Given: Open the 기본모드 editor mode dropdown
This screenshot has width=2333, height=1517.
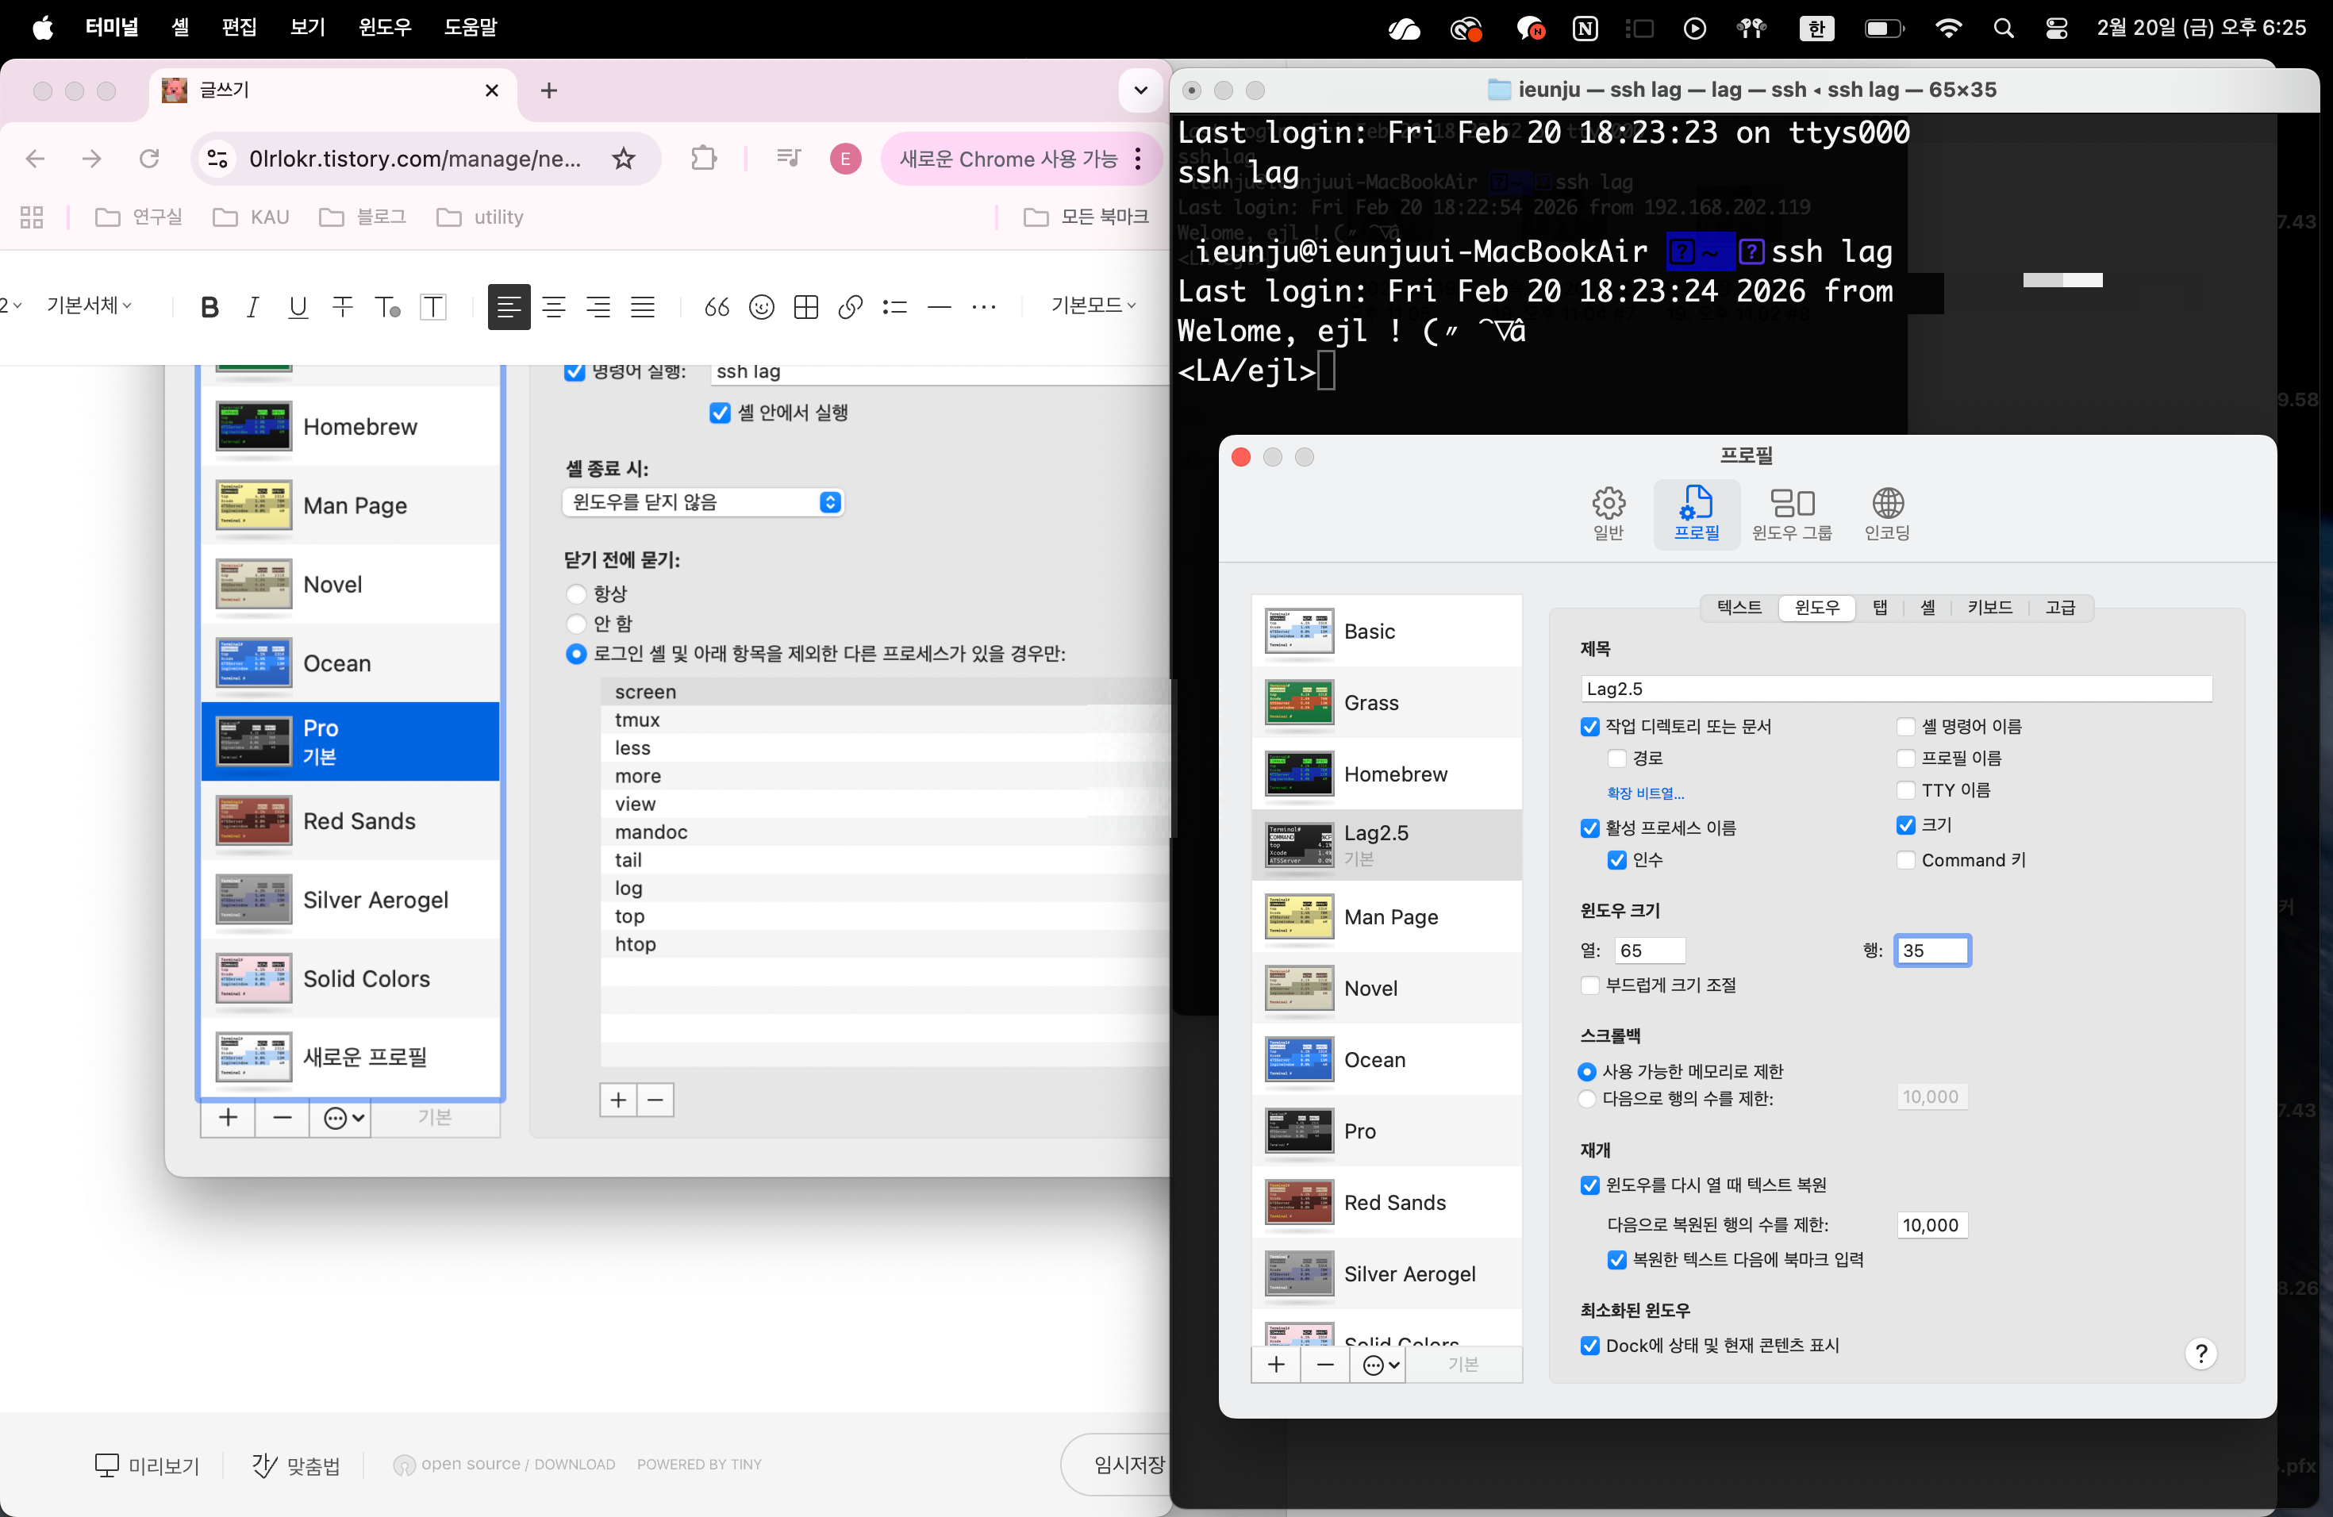Looking at the screenshot, I should (x=1092, y=305).
